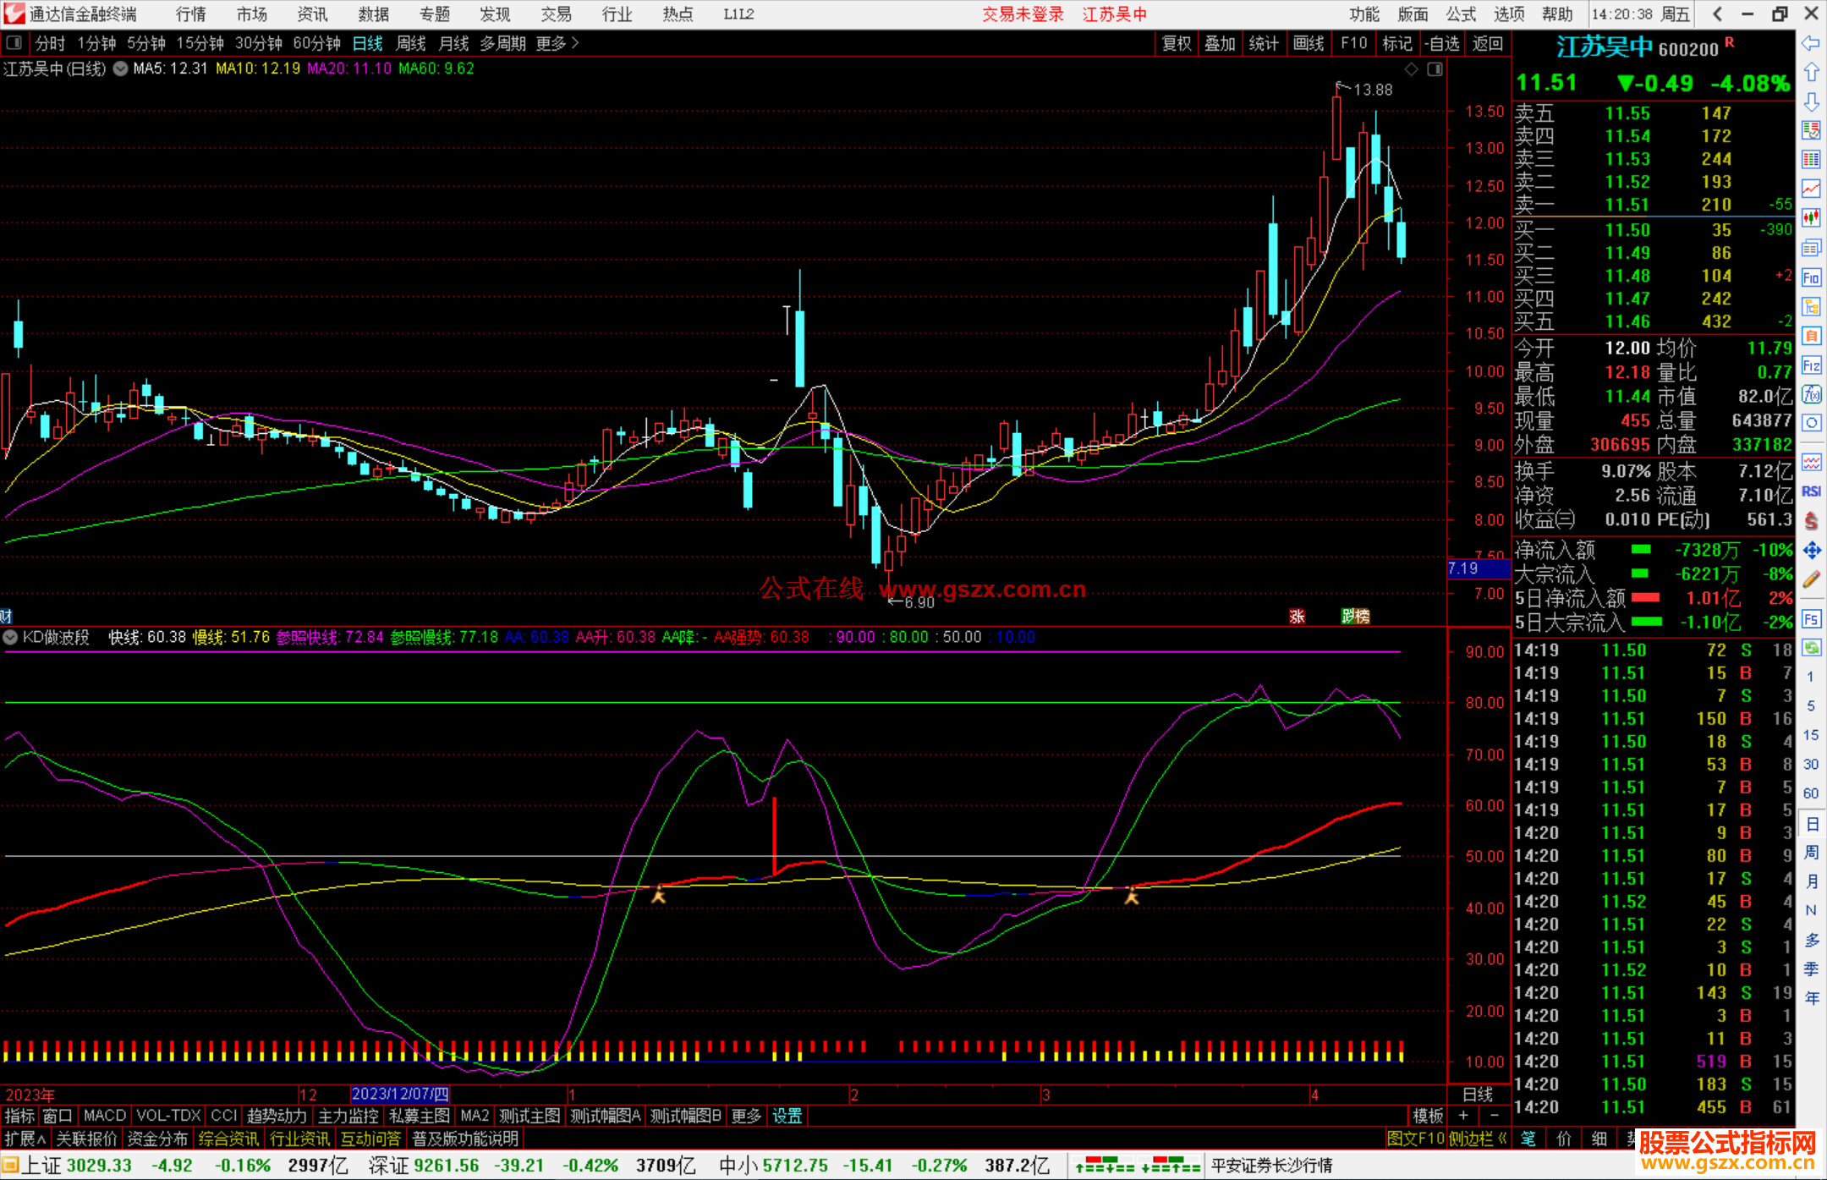Viewport: 1827px width, 1180px height.
Task: Click the F10 sidebar icon
Action: coord(1811,277)
